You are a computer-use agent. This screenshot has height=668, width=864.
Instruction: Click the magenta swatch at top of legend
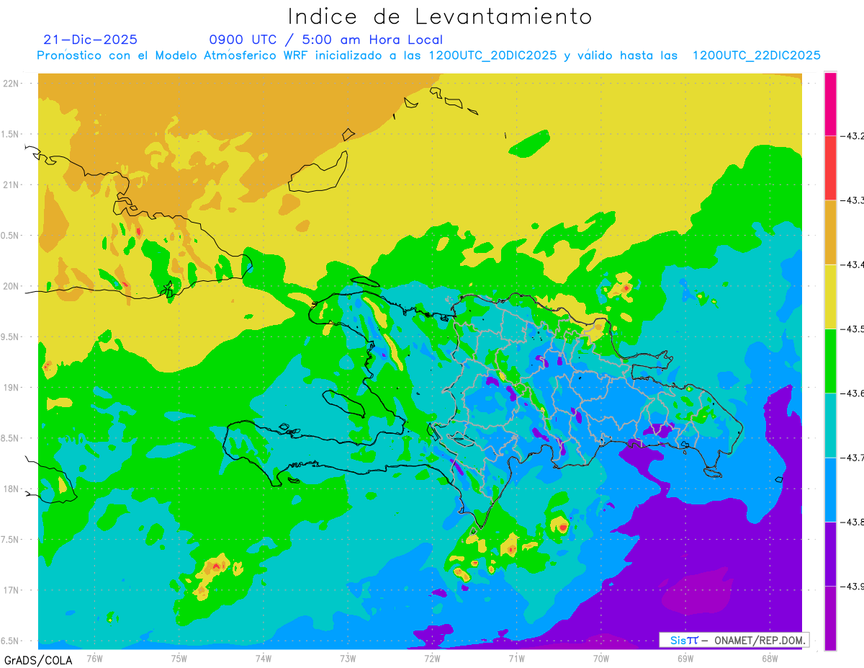tap(830, 104)
